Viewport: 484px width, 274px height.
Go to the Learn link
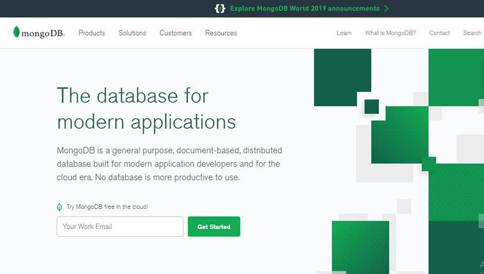(344, 33)
